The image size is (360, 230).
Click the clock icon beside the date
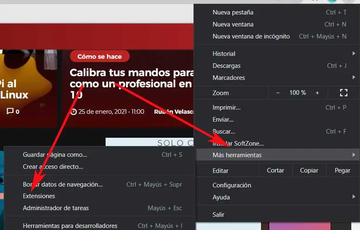pyautogui.click(x=73, y=112)
